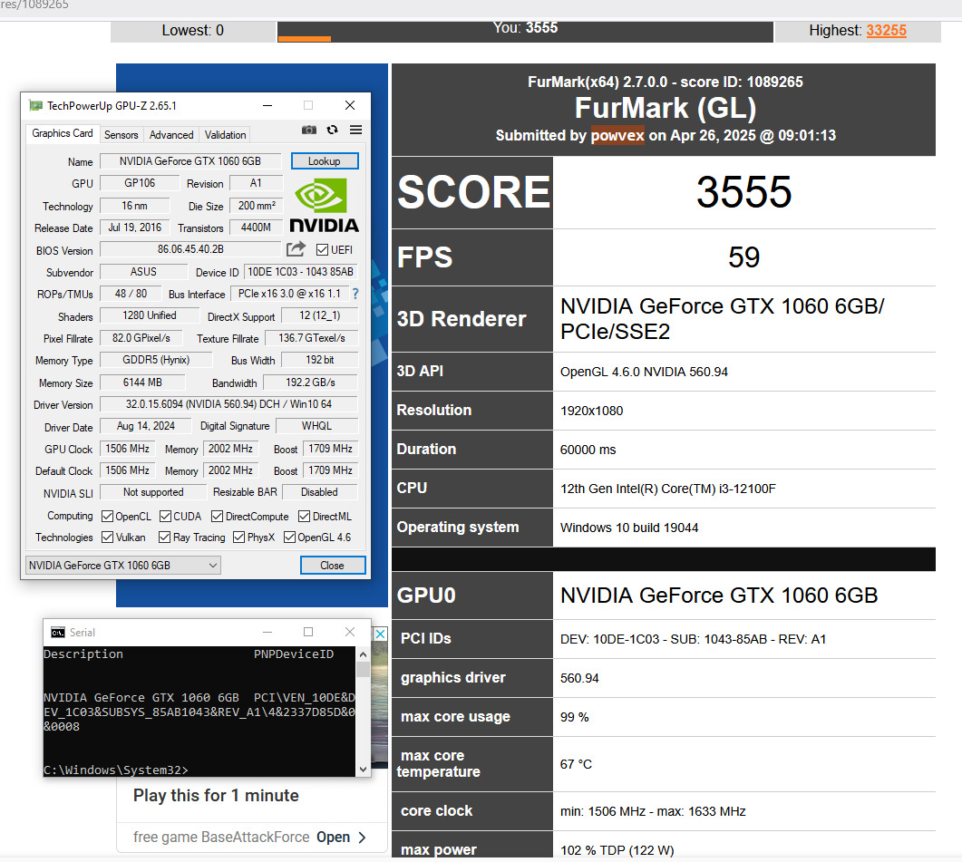Toggle the CUDA checkbox

(x=165, y=517)
